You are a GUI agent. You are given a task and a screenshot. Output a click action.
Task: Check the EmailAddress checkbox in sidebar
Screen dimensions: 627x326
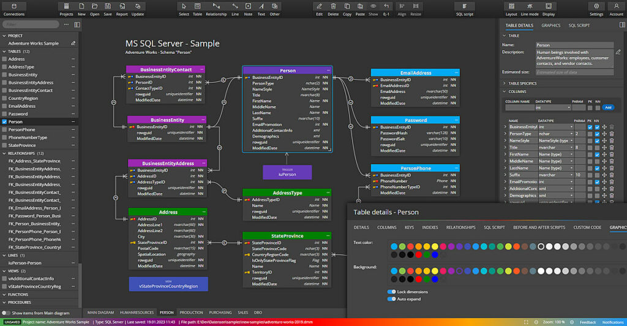tap(4, 106)
